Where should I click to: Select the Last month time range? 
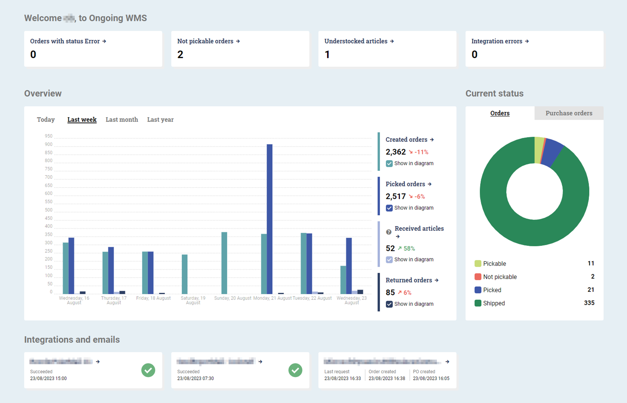122,119
